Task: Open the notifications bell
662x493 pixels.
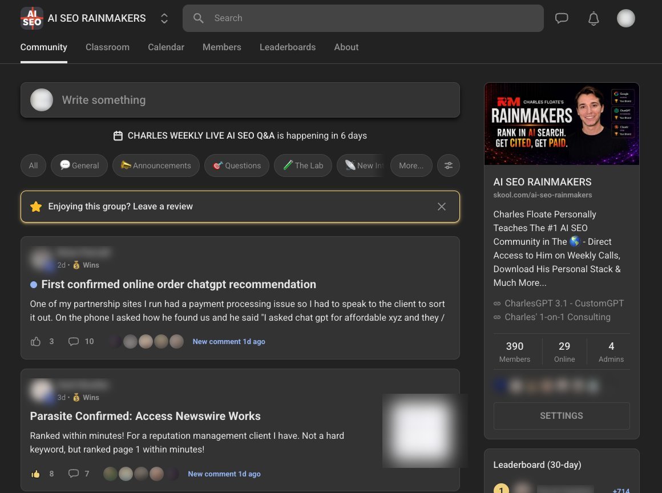Action: tap(594, 18)
